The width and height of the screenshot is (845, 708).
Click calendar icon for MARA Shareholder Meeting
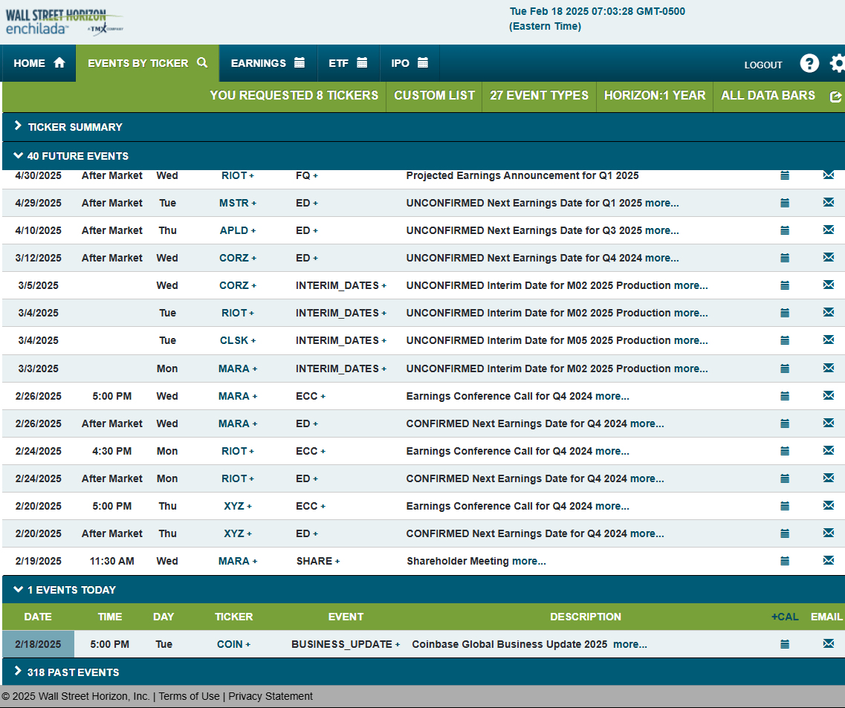[785, 561]
